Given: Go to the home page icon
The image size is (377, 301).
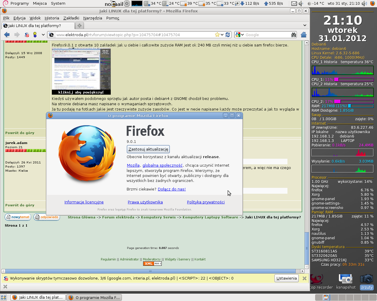Looking at the screenshot, I should (304, 35).
